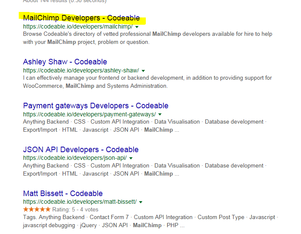Open the highlighted MailChimp Developers - Codeable result
This screenshot has height=234, width=301.
click(x=81, y=18)
